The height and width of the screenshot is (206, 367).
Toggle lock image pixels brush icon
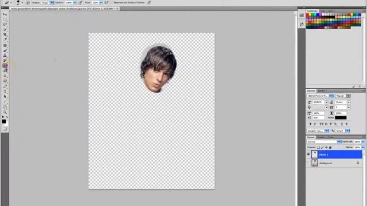click(x=322, y=148)
